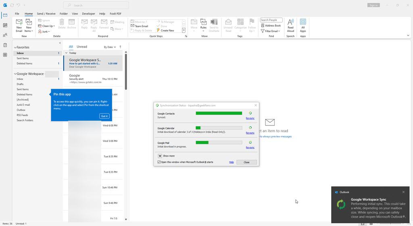413x226 pixels.
Task: Switch to People view in sidebar
Action: 5,35
